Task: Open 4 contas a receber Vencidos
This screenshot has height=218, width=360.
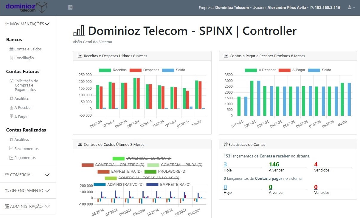Action: [x=316, y=164]
